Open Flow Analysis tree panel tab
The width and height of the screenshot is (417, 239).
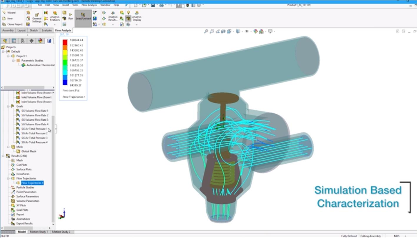click(x=49, y=41)
